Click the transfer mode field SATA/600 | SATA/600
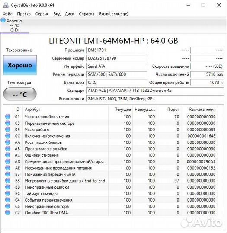 coord(117,74)
